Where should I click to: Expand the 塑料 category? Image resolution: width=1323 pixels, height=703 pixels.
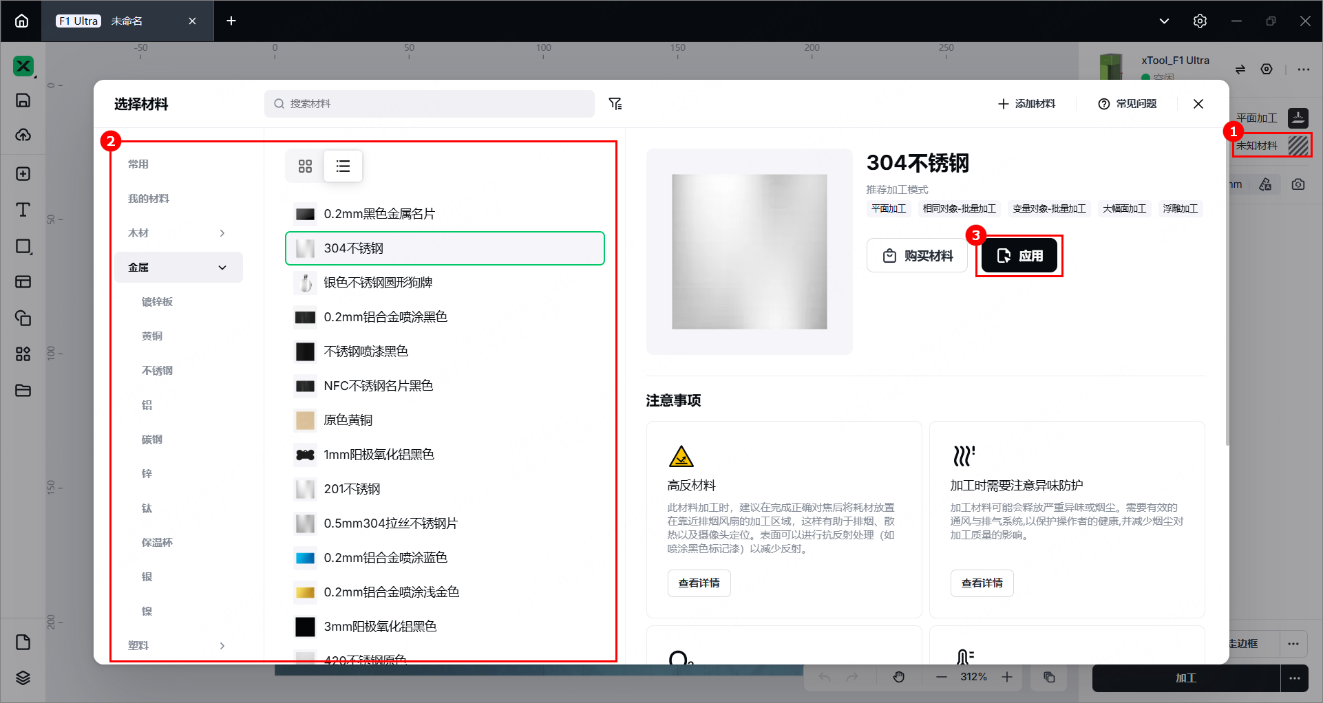point(178,646)
